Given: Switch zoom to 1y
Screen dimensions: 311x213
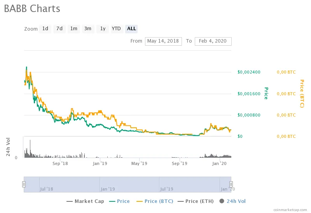Looking at the screenshot, I should [103, 29].
